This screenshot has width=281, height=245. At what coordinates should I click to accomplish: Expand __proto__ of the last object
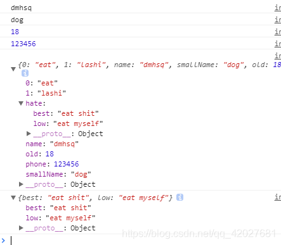click(x=21, y=228)
